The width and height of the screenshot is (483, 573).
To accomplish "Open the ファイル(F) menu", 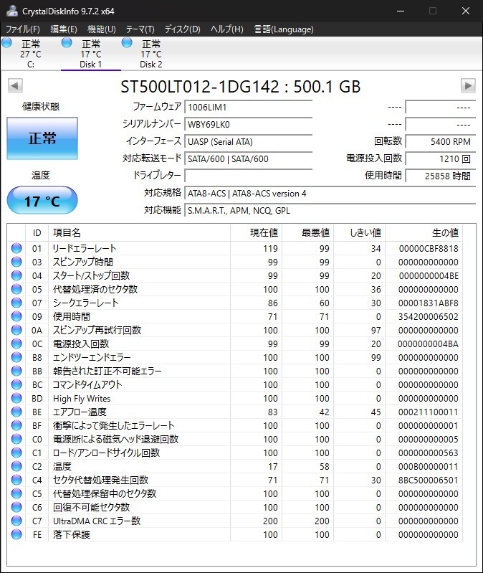I will click(22, 29).
